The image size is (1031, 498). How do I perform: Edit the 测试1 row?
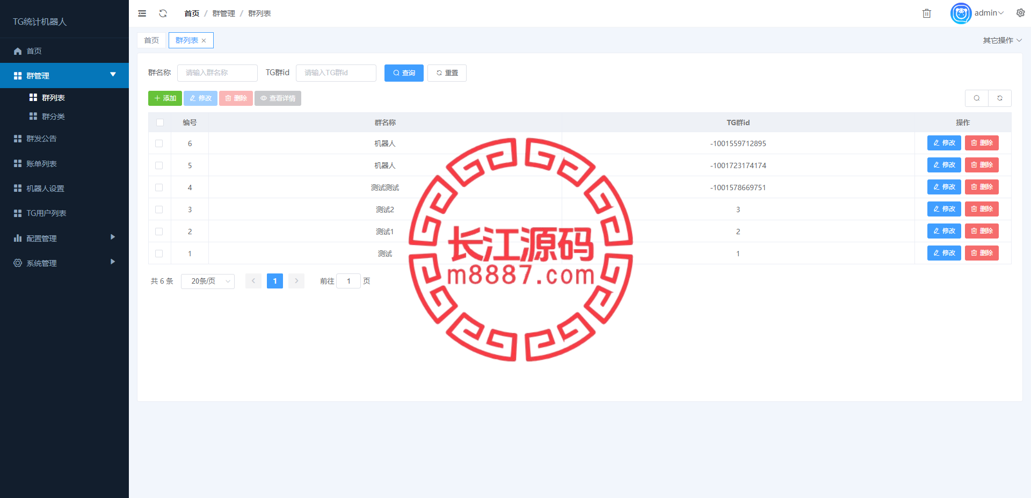click(944, 231)
